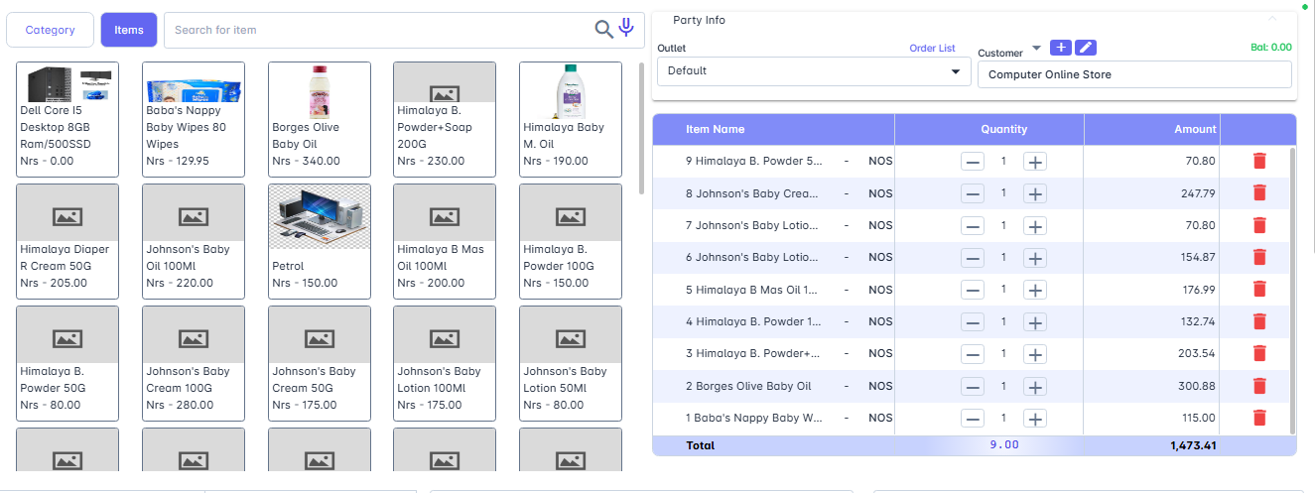Decrease quantity for Baba's Nappy Baby W… row
The image size is (1315, 493).
tap(973, 419)
